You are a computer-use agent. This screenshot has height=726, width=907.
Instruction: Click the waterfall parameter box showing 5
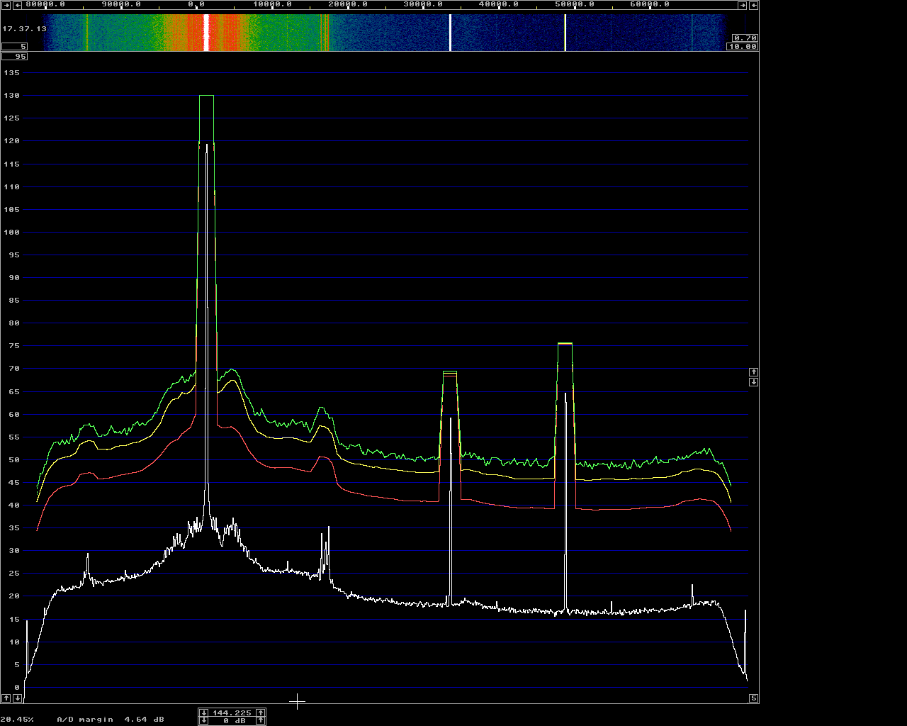click(x=14, y=46)
